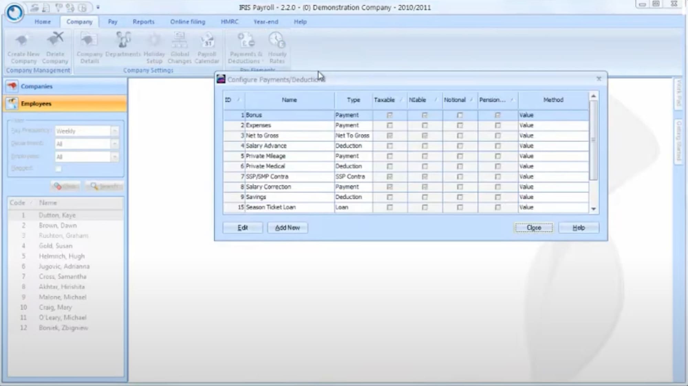Open the Help ribbon tab
Screen dimensions: 688x386
pyautogui.click(x=300, y=22)
